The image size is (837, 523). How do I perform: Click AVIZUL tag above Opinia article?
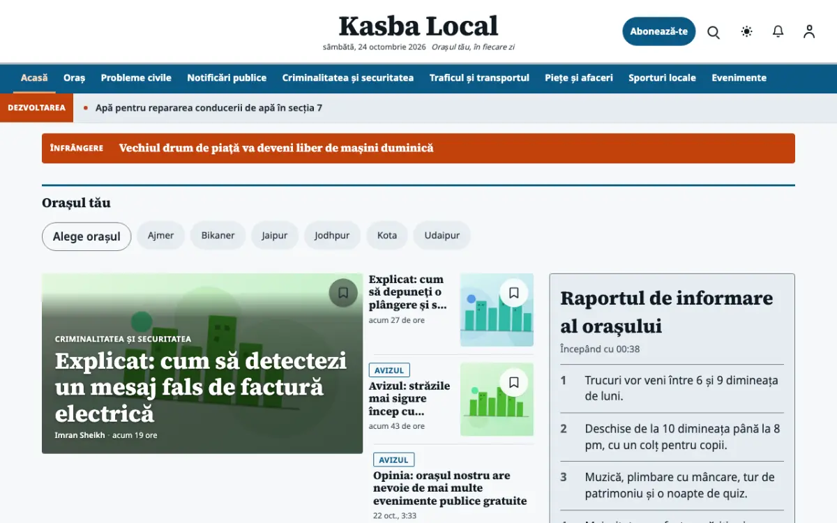point(393,460)
